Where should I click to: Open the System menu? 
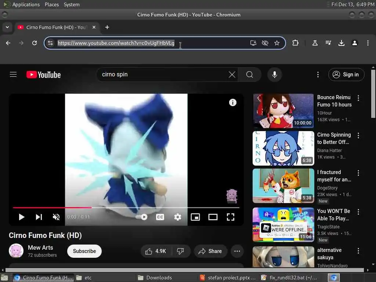coord(72,4)
